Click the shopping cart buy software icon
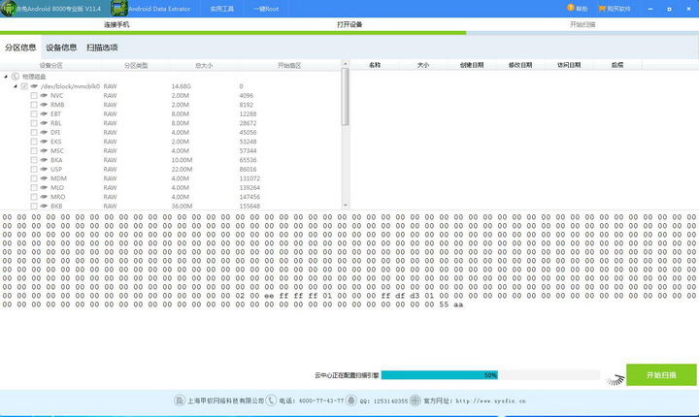 point(602,8)
